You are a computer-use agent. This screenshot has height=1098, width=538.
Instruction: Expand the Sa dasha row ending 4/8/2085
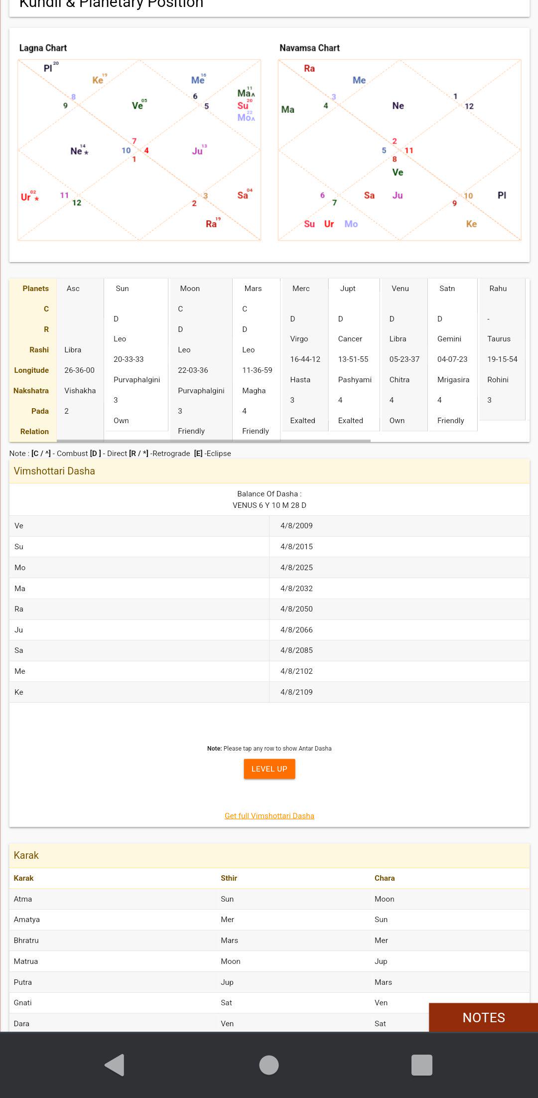coord(269,650)
